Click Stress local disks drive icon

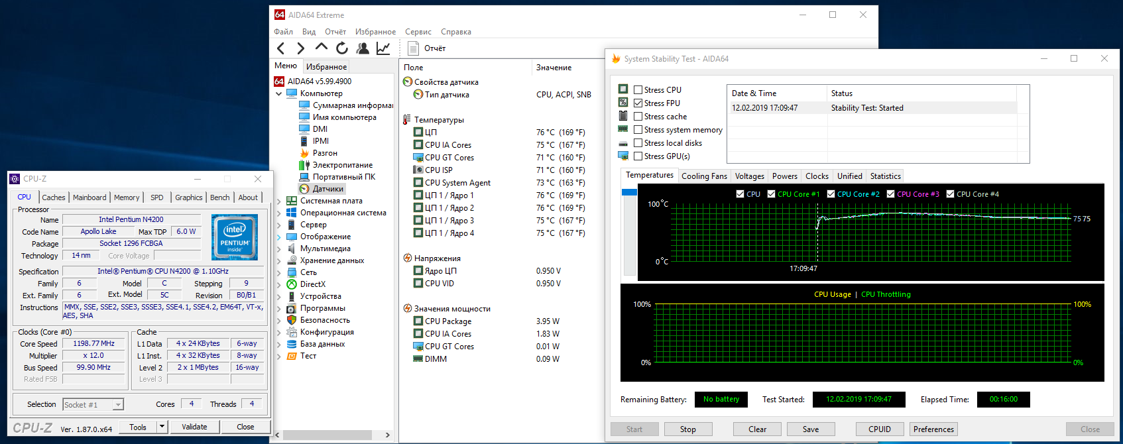pos(623,143)
